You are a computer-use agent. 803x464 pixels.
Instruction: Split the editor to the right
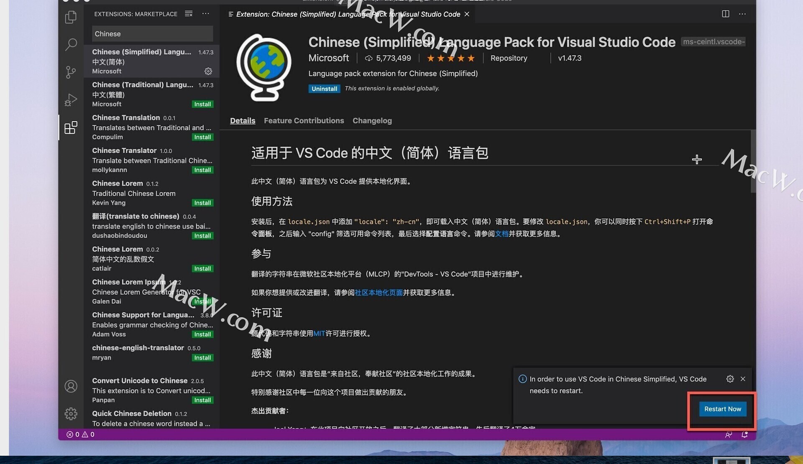pos(726,14)
